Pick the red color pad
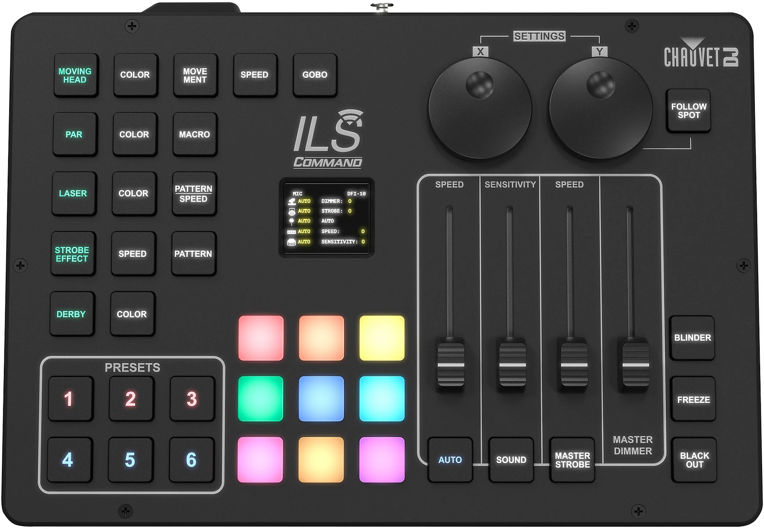Image resolution: width=764 pixels, height=529 pixels. click(x=261, y=338)
